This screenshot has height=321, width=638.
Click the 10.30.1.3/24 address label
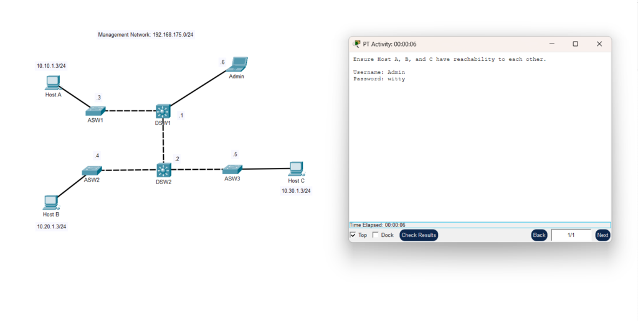tap(296, 191)
